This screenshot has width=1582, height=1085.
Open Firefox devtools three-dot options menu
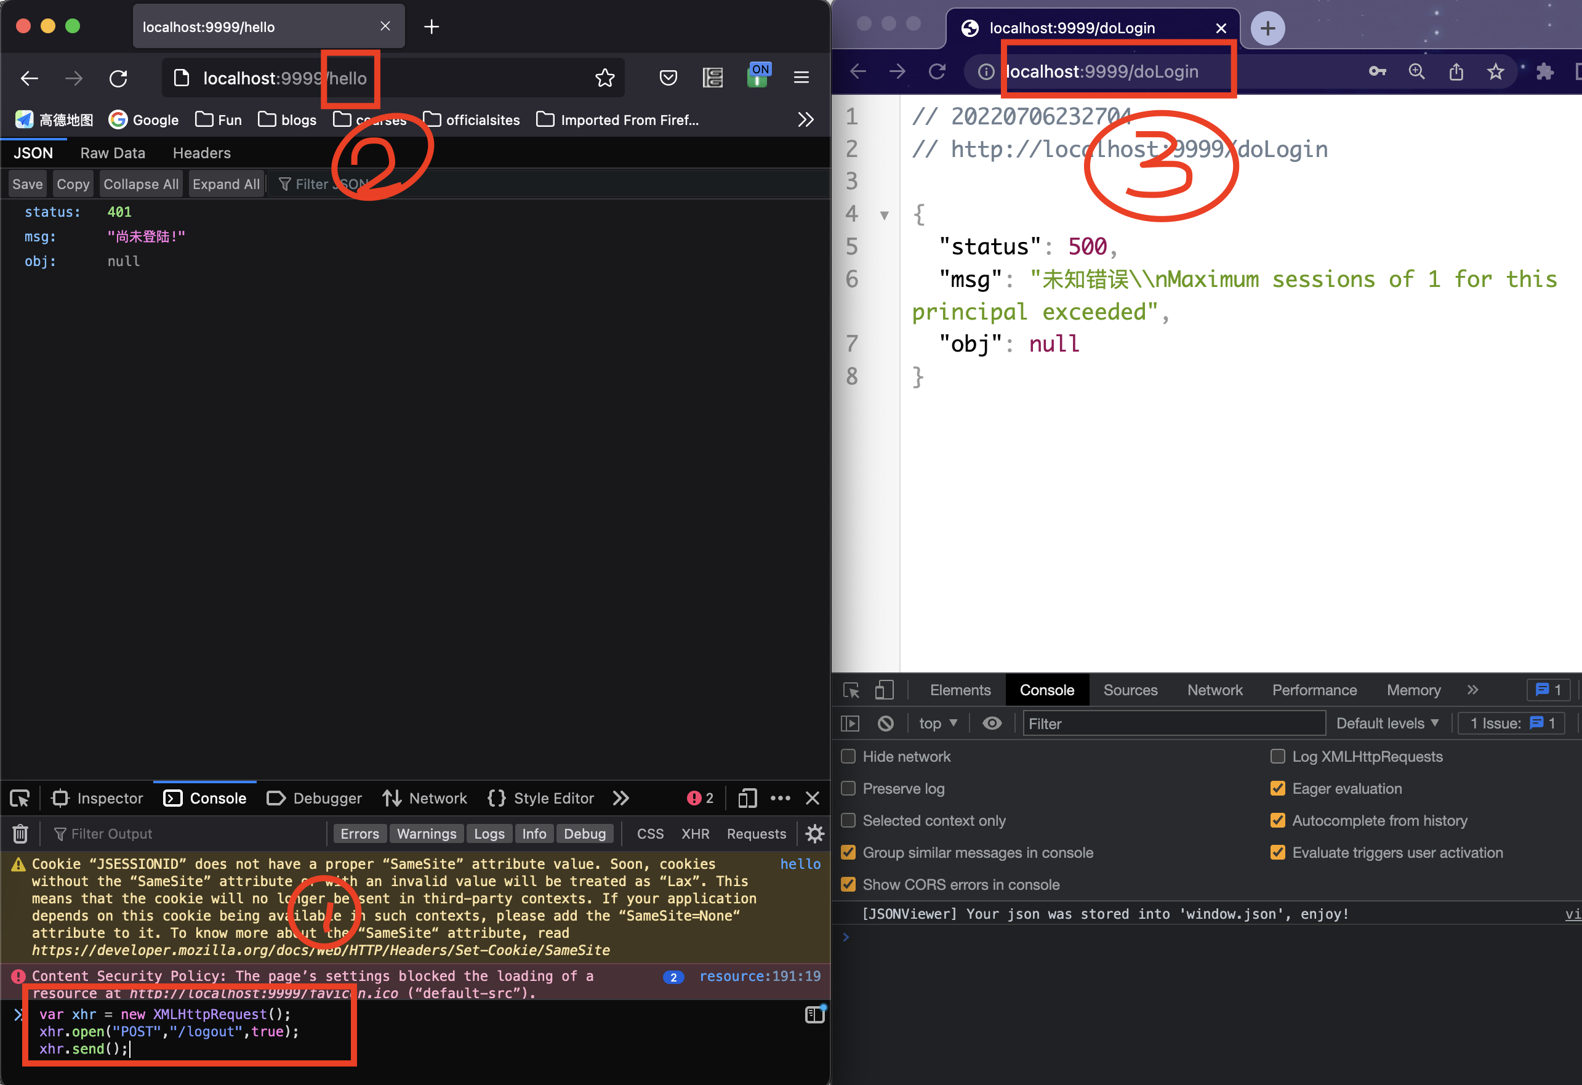[780, 798]
